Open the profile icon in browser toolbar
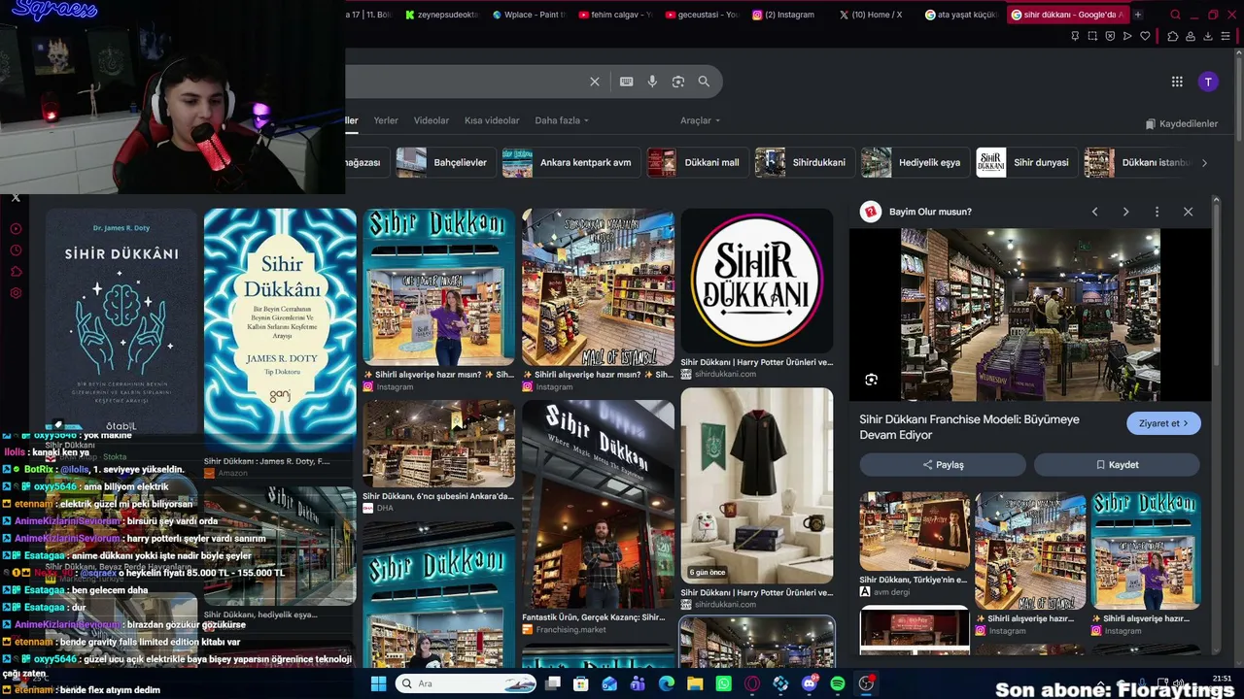1244x699 pixels. [1191, 36]
